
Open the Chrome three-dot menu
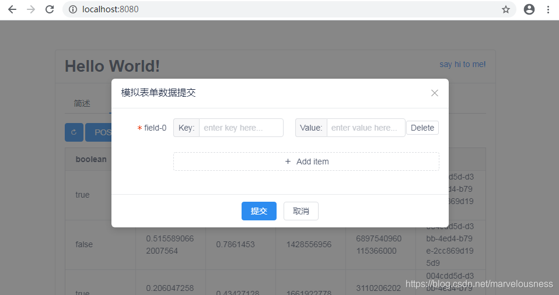pyautogui.click(x=548, y=9)
